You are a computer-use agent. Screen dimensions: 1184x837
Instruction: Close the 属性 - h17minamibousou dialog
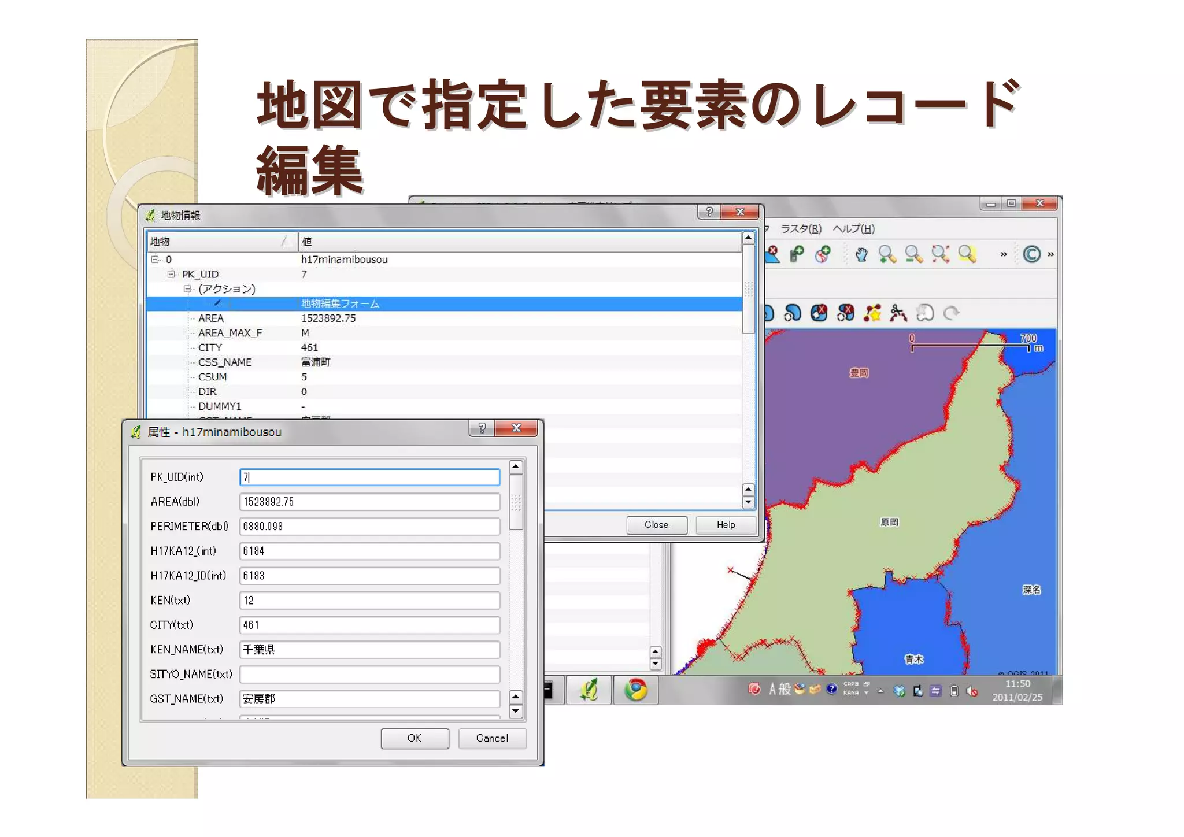coord(516,428)
